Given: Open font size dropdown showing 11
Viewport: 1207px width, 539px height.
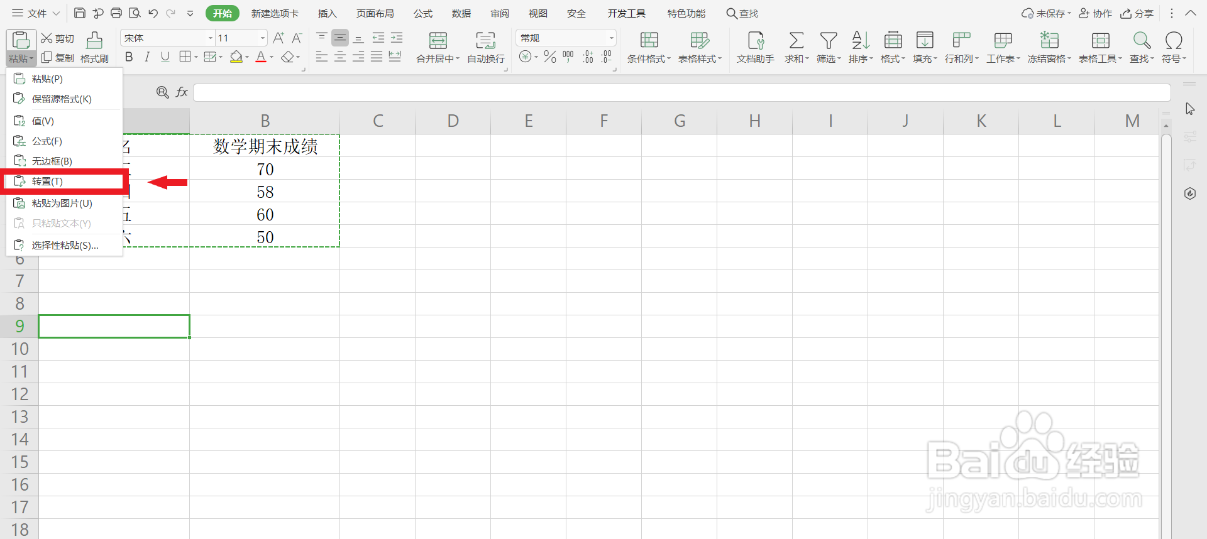Looking at the screenshot, I should [x=263, y=38].
